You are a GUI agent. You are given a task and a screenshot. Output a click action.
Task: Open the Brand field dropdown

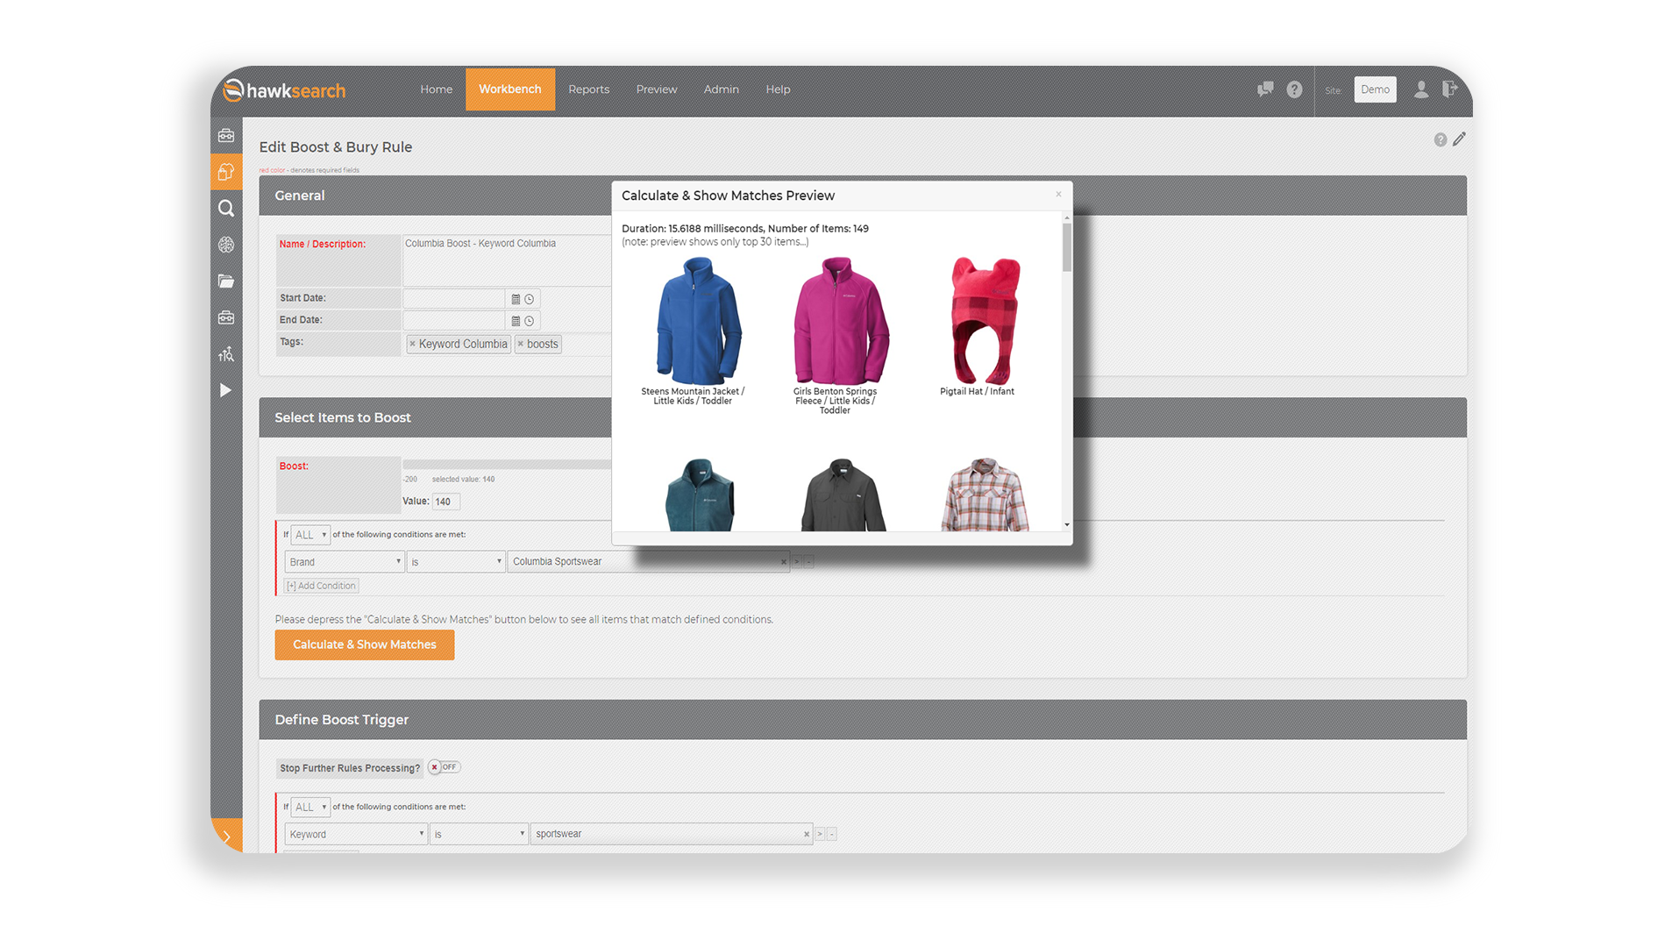[x=345, y=562]
